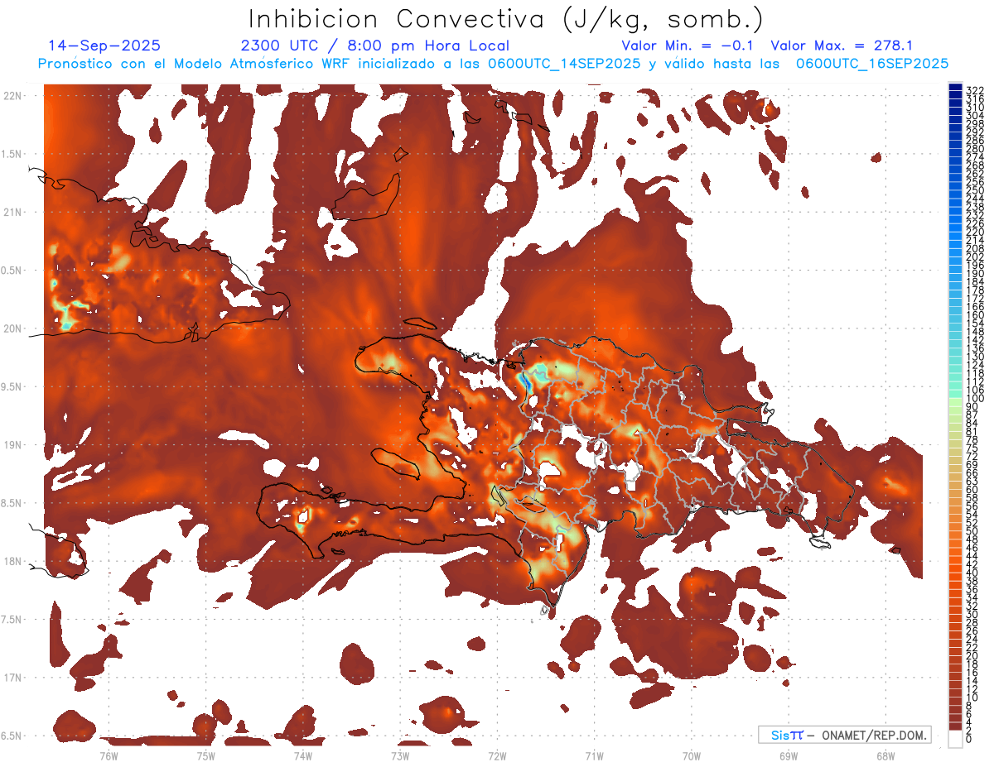Click the 18N latitude axis label
The width and height of the screenshot is (994, 767).
(x=14, y=562)
